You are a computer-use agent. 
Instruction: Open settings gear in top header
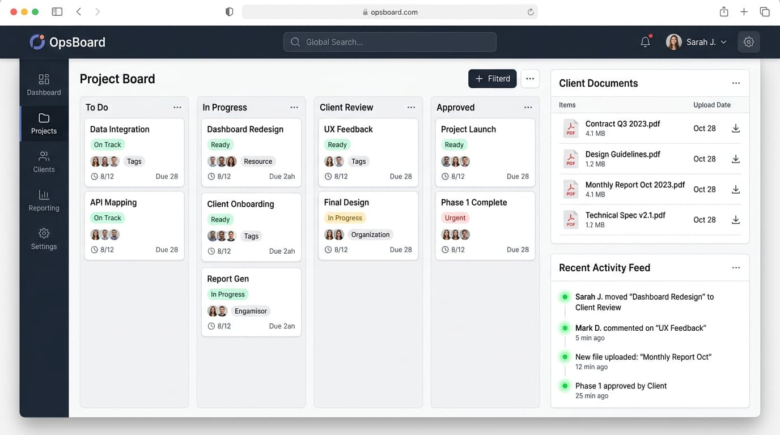749,42
